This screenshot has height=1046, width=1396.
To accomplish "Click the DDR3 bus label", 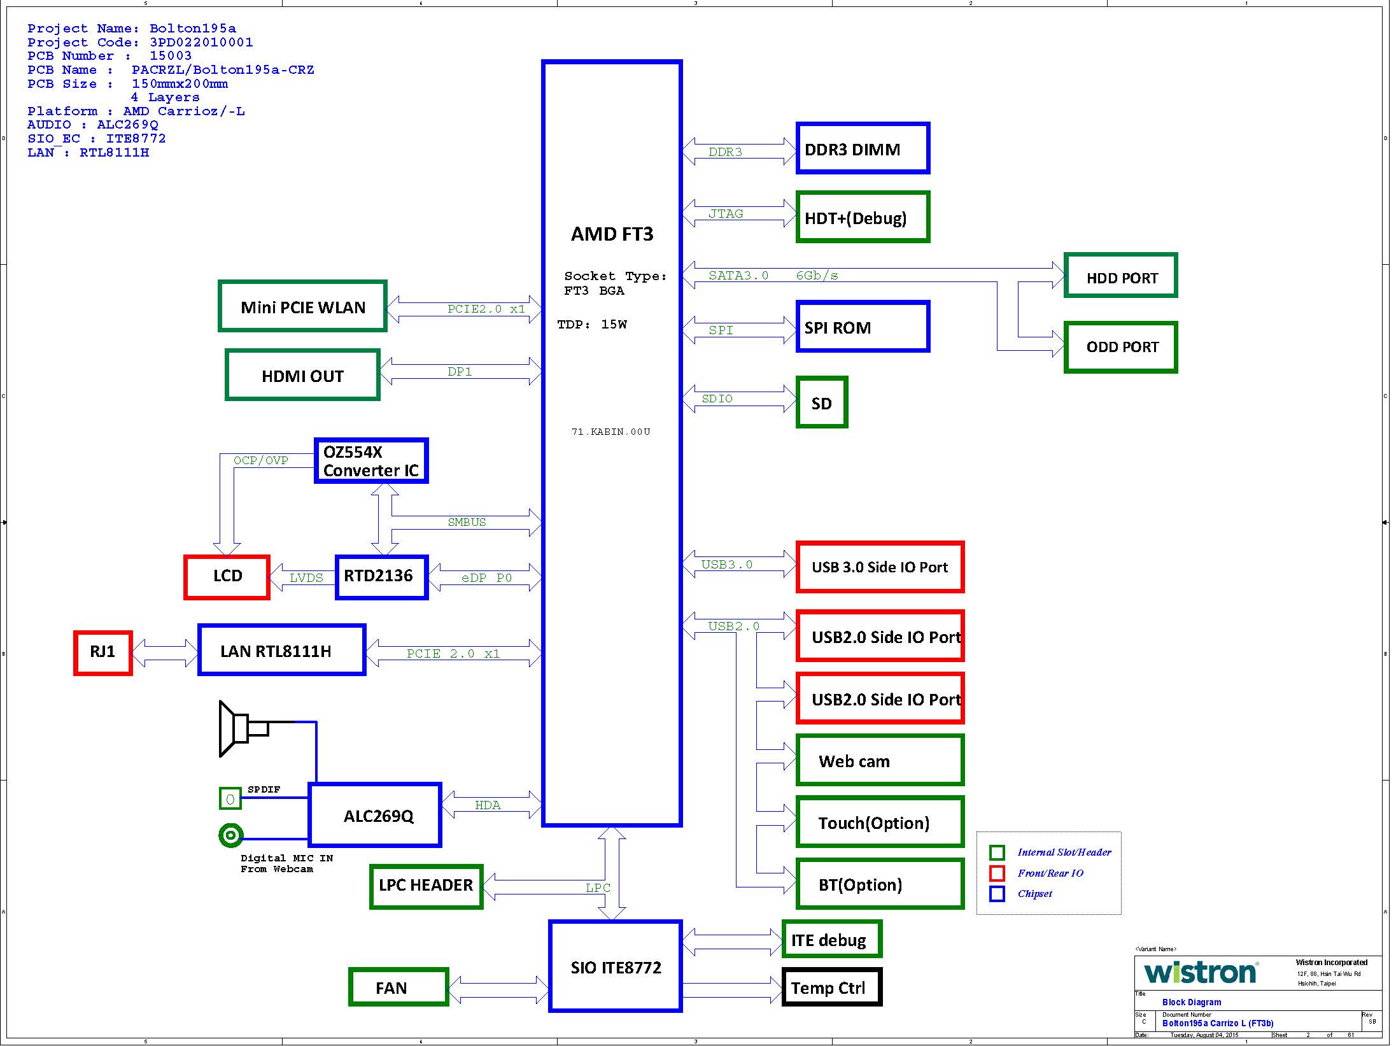I will pyautogui.click(x=725, y=152).
